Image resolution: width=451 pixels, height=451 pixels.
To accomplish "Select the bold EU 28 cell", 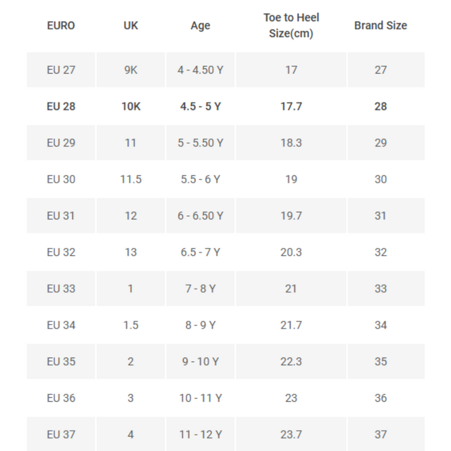I will point(61,106).
